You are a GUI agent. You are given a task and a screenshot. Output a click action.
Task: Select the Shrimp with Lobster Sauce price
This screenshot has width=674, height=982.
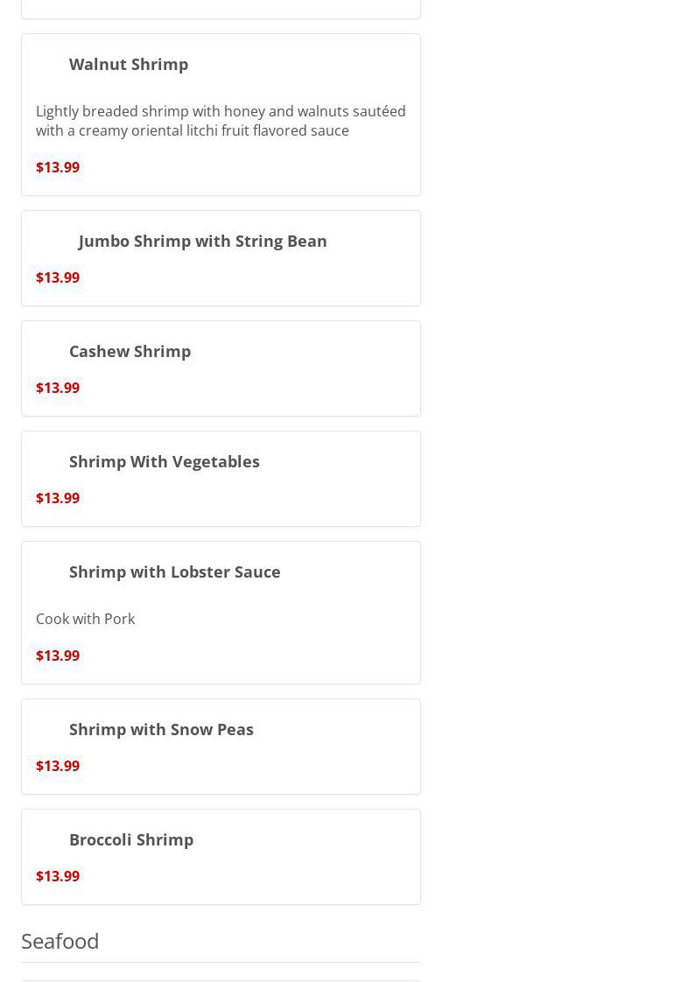click(x=58, y=656)
